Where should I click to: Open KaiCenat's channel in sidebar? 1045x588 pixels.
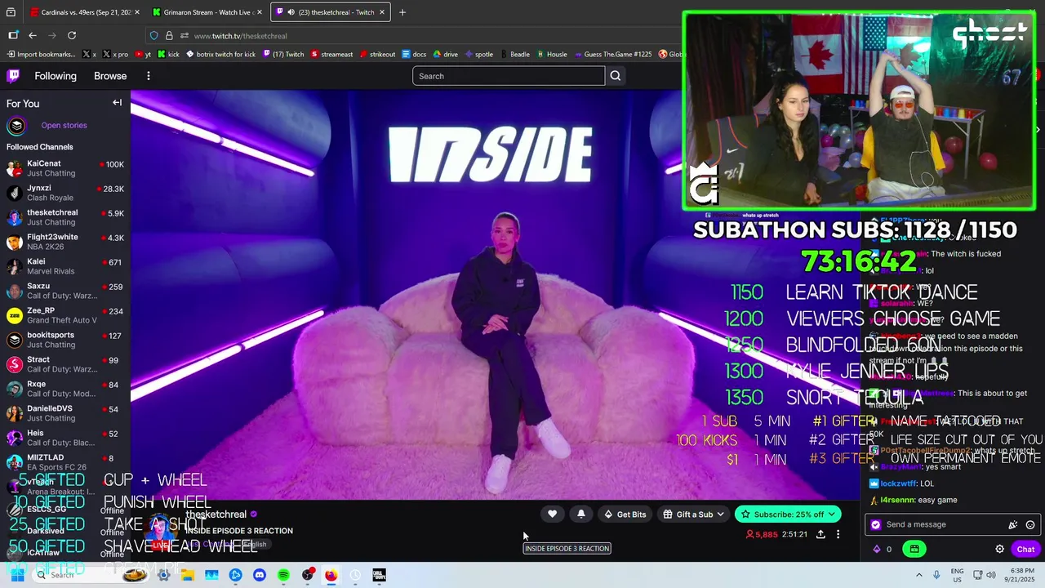(65, 168)
